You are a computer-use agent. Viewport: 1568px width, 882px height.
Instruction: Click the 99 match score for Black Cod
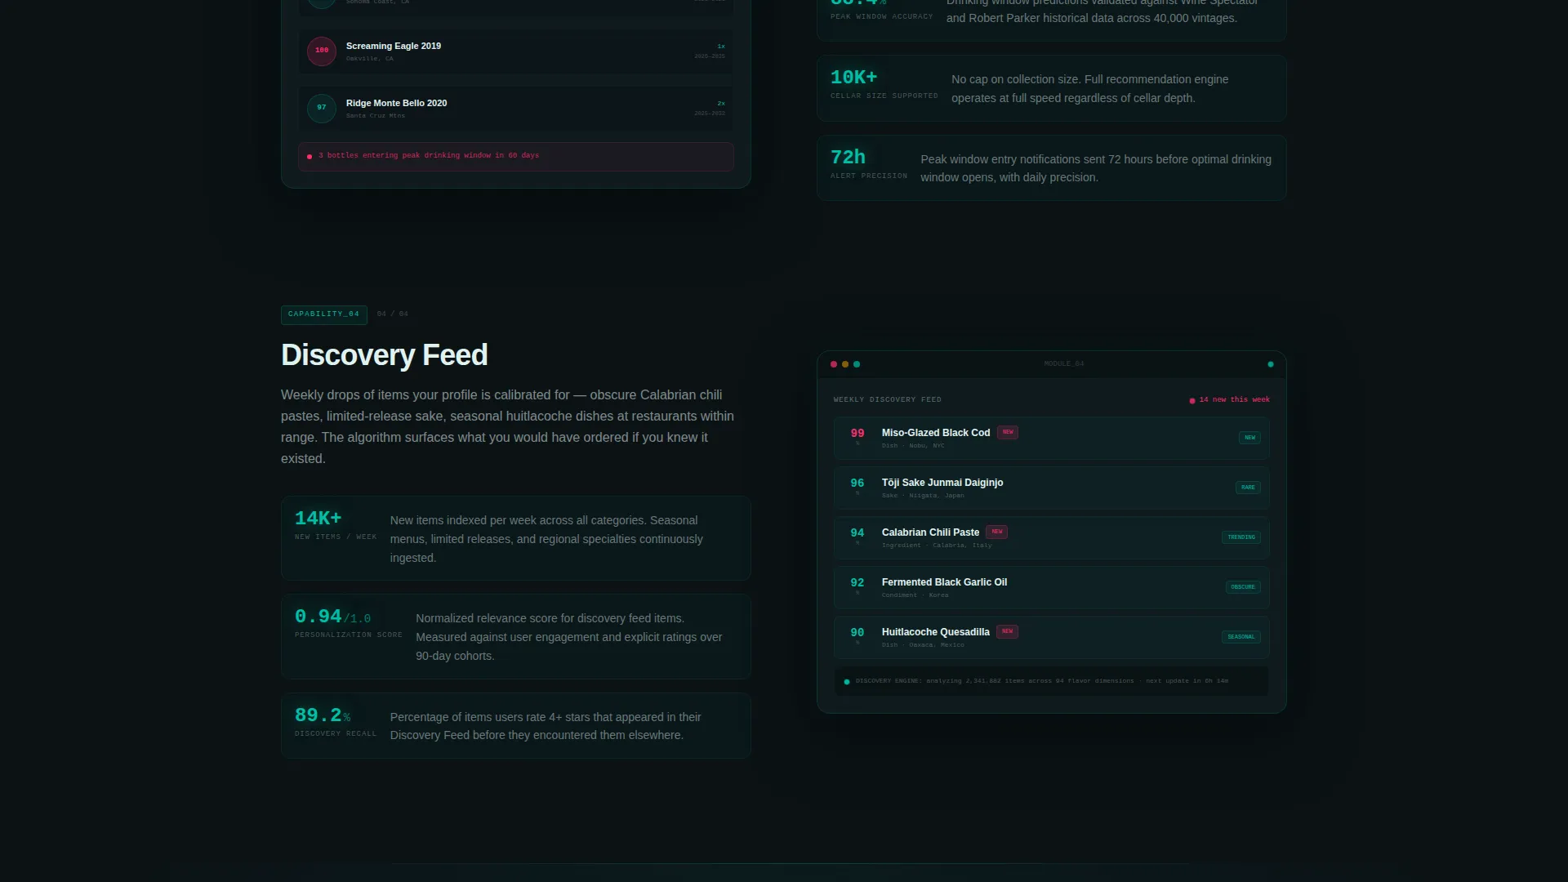click(x=857, y=434)
